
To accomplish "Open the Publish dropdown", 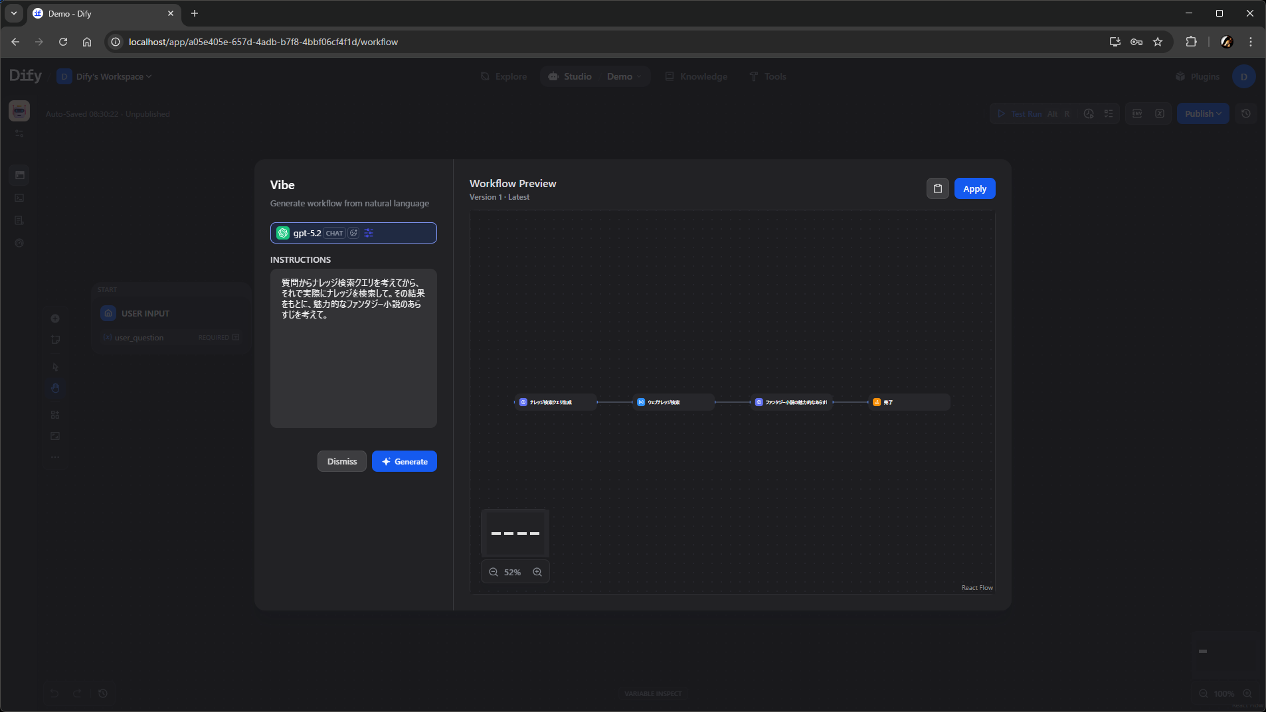I will 1202,113.
